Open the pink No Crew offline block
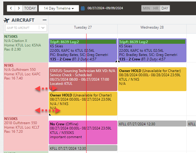196x153 pixels. (x=83, y=132)
